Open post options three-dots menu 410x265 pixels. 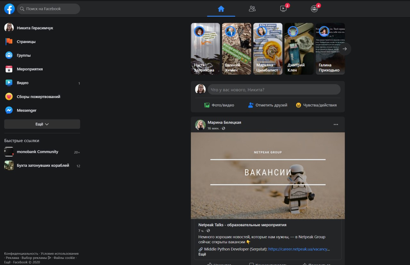(x=336, y=125)
